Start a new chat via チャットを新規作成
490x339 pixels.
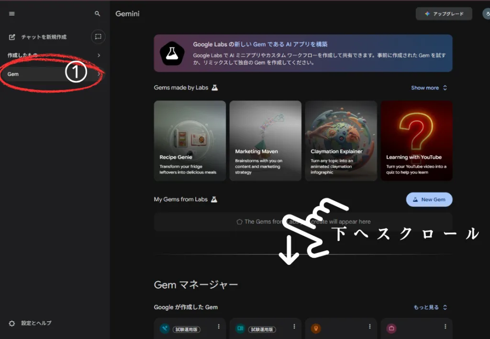(x=43, y=37)
